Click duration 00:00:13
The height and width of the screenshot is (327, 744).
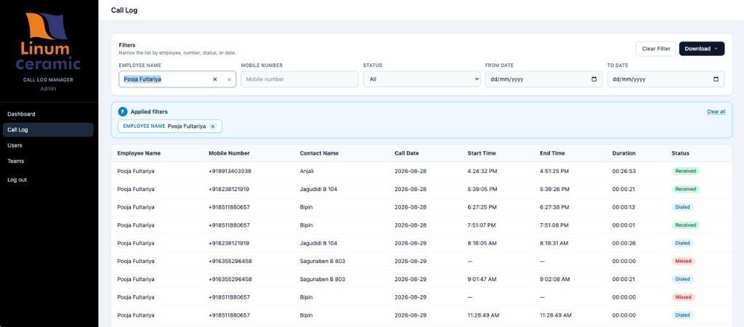pyautogui.click(x=624, y=207)
